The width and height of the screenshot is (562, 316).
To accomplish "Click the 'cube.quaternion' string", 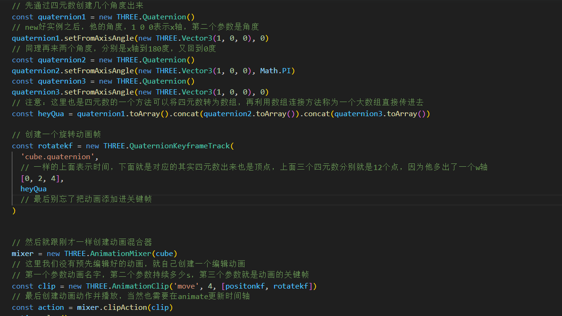I will click(55, 157).
